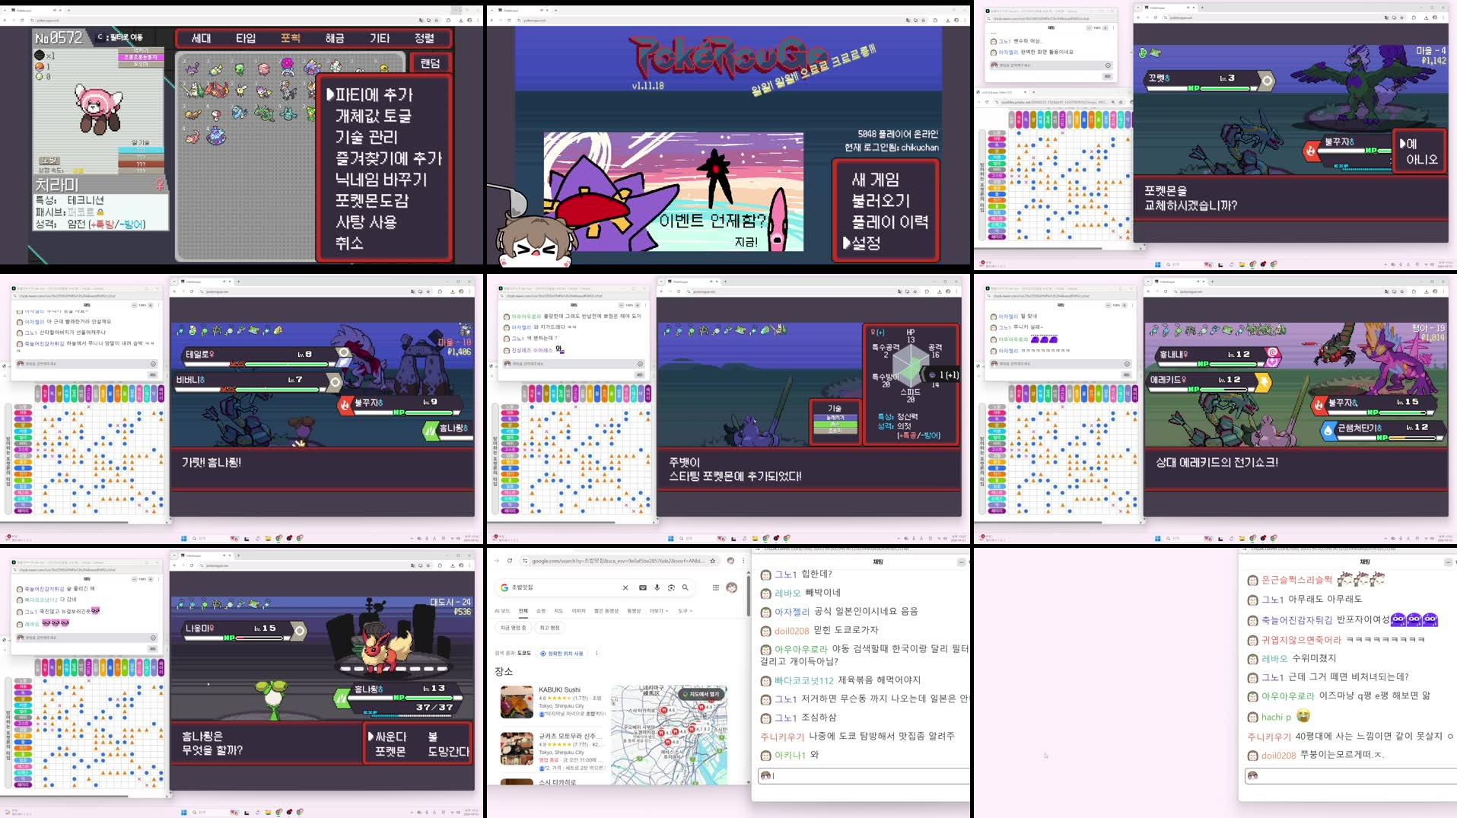Select the blue-purple cloud Pokémon icon in the starter grid
This screenshot has width=1457, height=818.
tap(215, 137)
